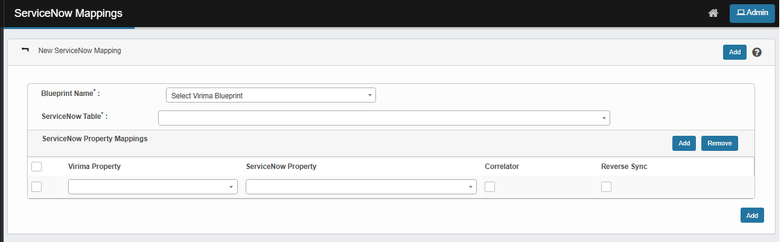Toggle the select-all checkbox in table header
This screenshot has width=781, height=242.
[x=36, y=167]
